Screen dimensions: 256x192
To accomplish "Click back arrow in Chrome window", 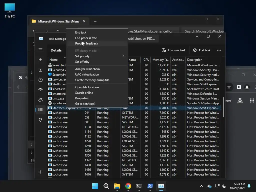I will pyautogui.click(x=19, y=87).
